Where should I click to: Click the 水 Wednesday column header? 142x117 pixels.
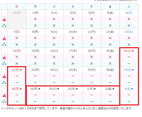[x=73, y=7]
